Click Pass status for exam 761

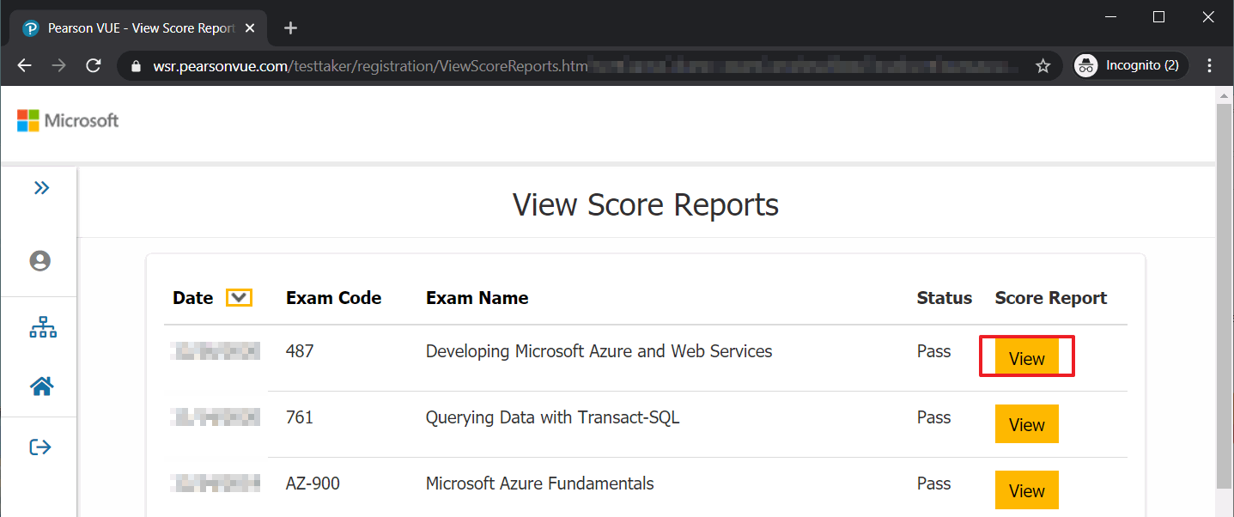coord(934,417)
